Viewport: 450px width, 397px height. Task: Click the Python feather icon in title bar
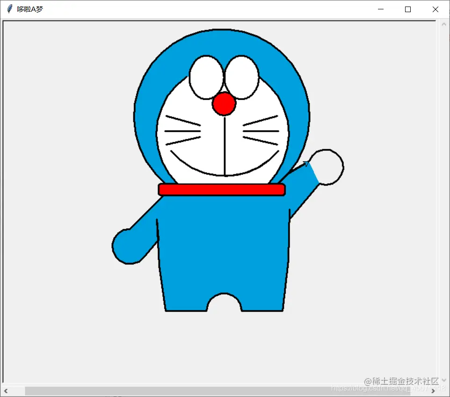pyautogui.click(x=8, y=8)
